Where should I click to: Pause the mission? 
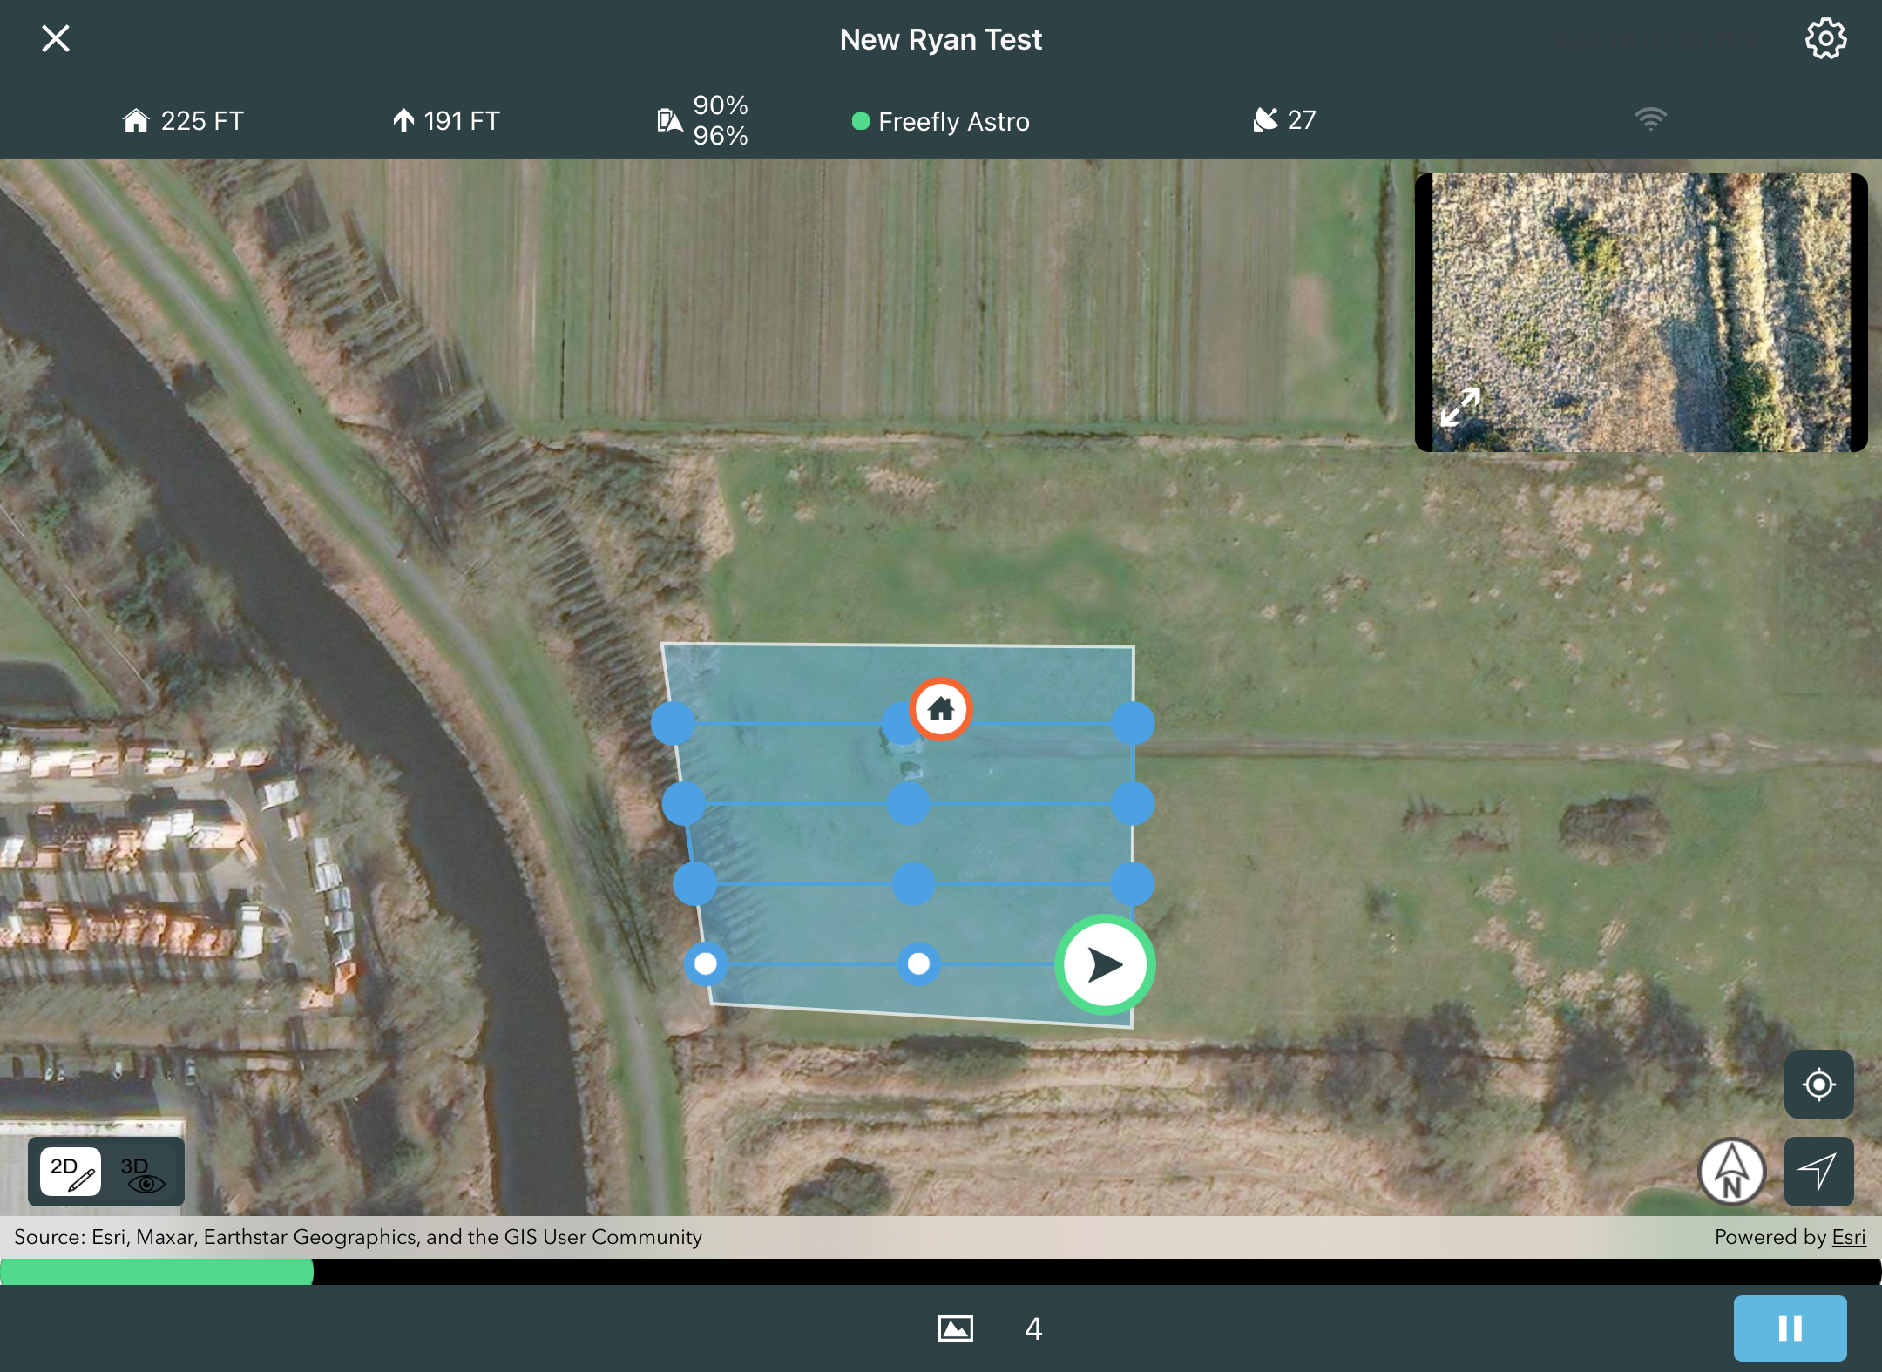coord(1789,1328)
